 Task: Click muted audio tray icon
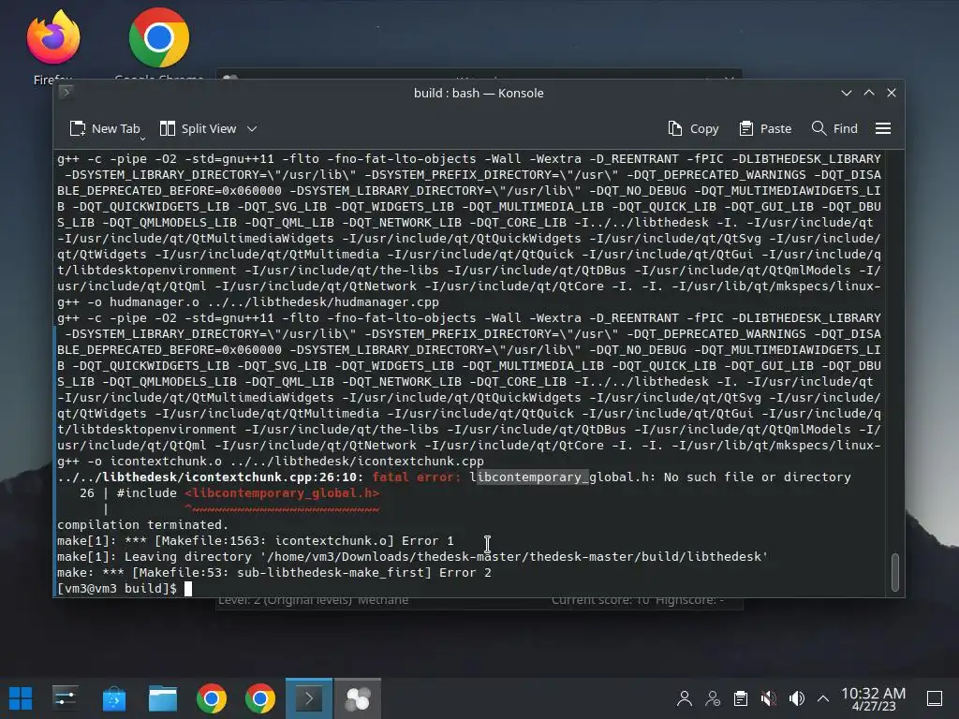click(768, 698)
